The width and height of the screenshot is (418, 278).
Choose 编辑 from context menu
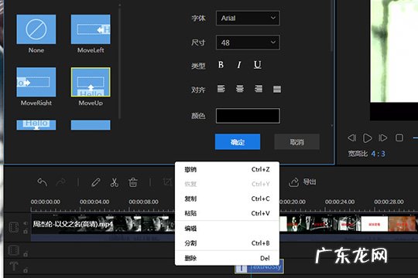227,229
